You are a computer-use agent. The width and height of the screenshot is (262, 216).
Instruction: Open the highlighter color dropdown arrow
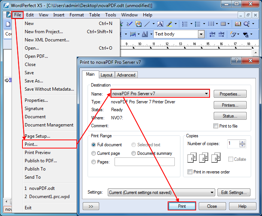click(x=176, y=24)
